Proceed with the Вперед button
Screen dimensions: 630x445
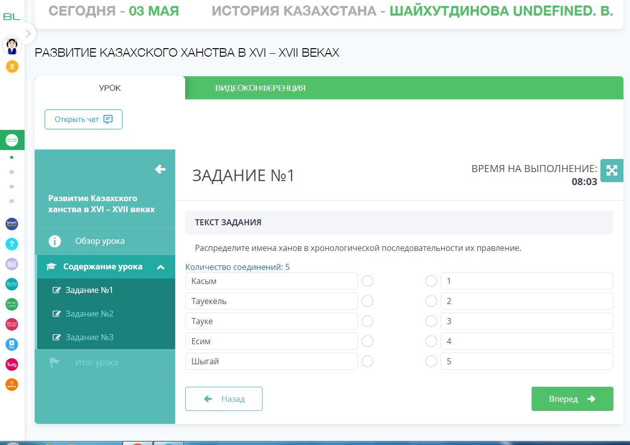click(572, 399)
